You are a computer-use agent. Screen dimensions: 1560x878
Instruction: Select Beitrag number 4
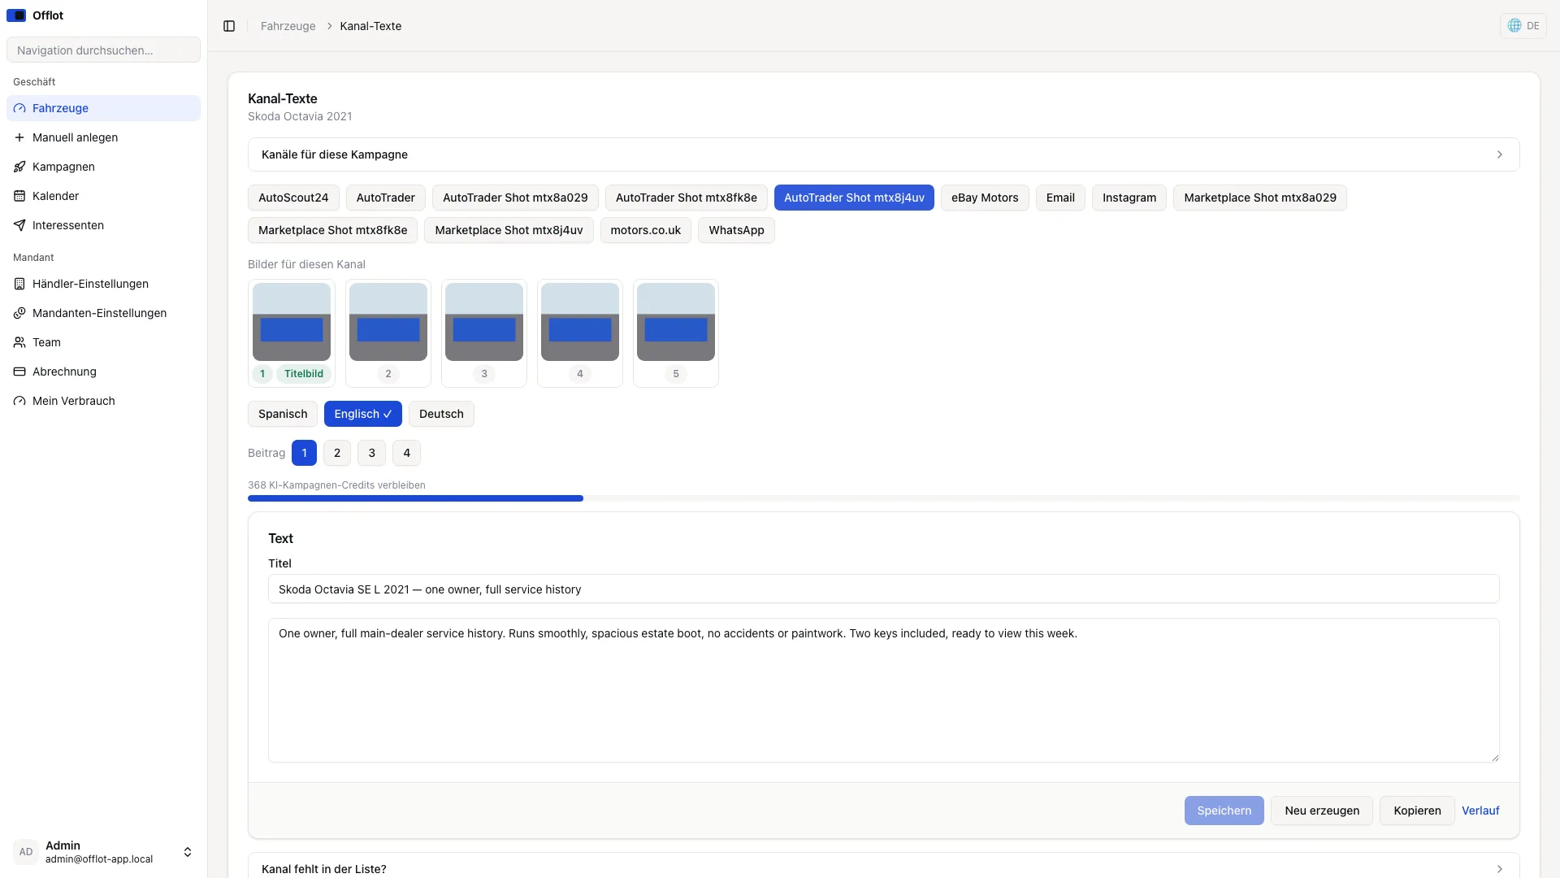(x=407, y=453)
